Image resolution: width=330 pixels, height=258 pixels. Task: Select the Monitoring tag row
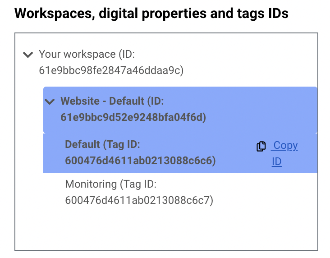point(180,192)
